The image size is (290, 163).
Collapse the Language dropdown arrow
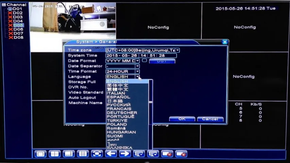(x=137, y=77)
